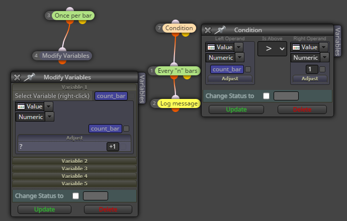Click the yellow output connector of Once per bar

click(82, 22)
